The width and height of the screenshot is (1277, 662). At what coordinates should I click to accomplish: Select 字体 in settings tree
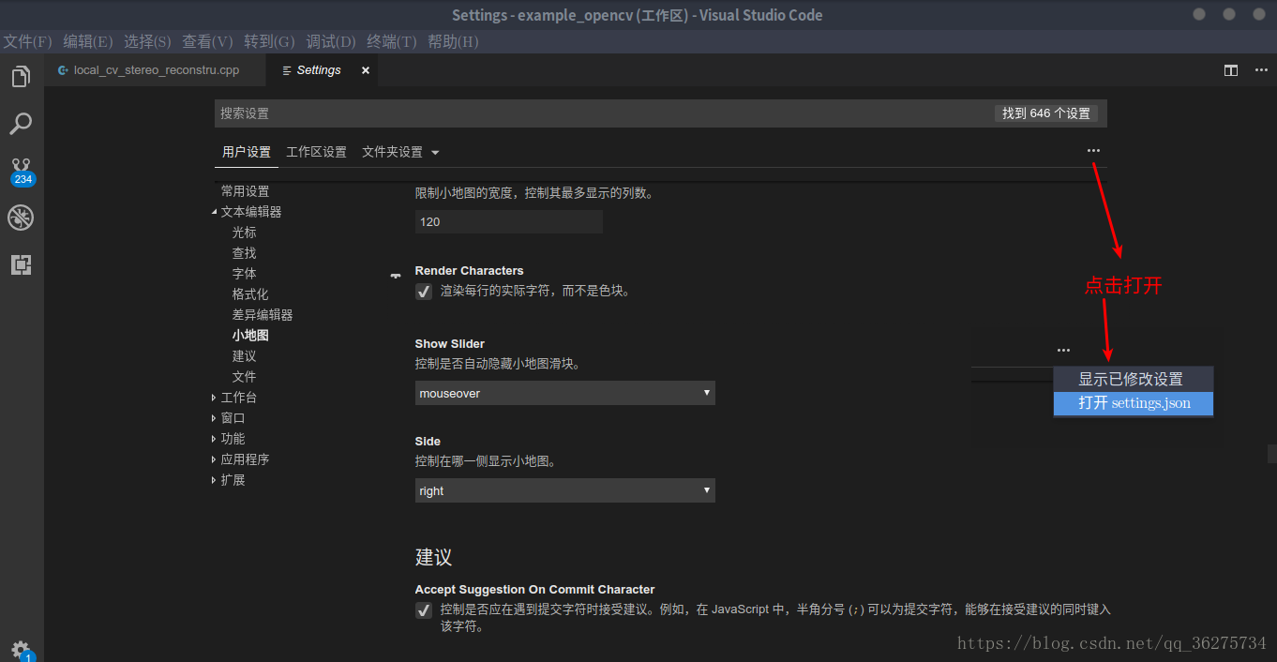point(244,274)
